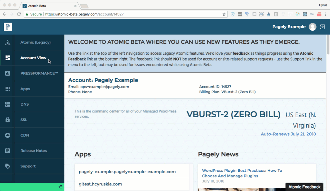Click the Billing Plan: VBurst-2 (Zero Bill) text

point(227,92)
